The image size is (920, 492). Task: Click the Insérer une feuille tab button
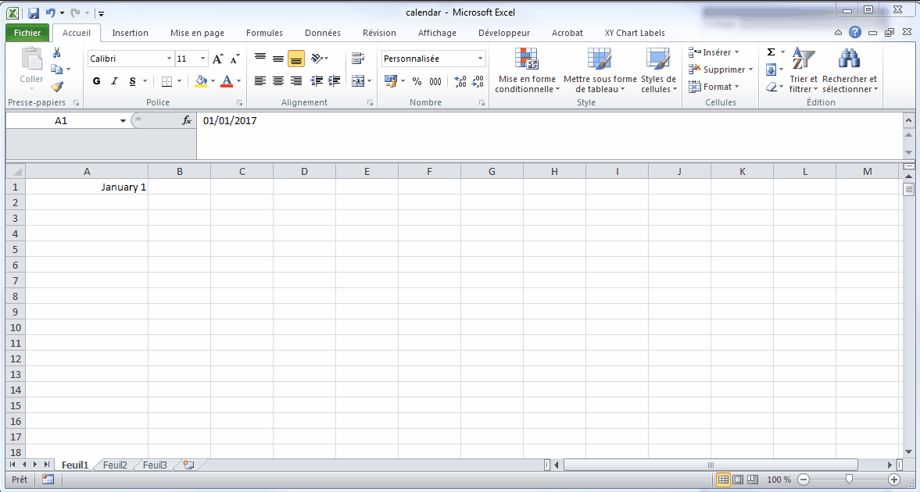[x=186, y=464]
